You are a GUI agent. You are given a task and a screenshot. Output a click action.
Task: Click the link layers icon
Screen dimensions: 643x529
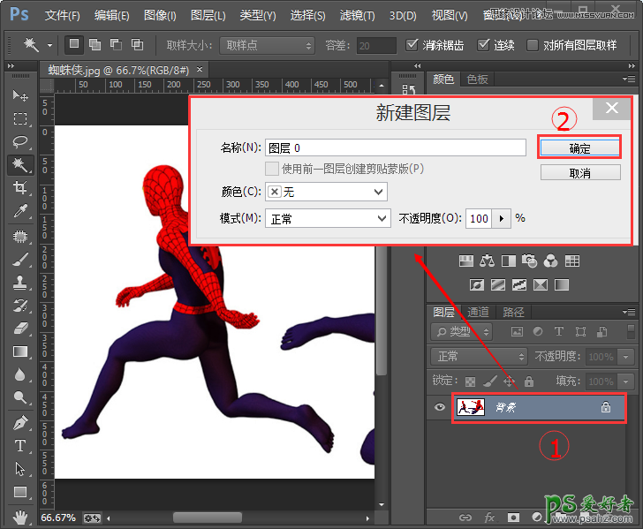(465, 518)
